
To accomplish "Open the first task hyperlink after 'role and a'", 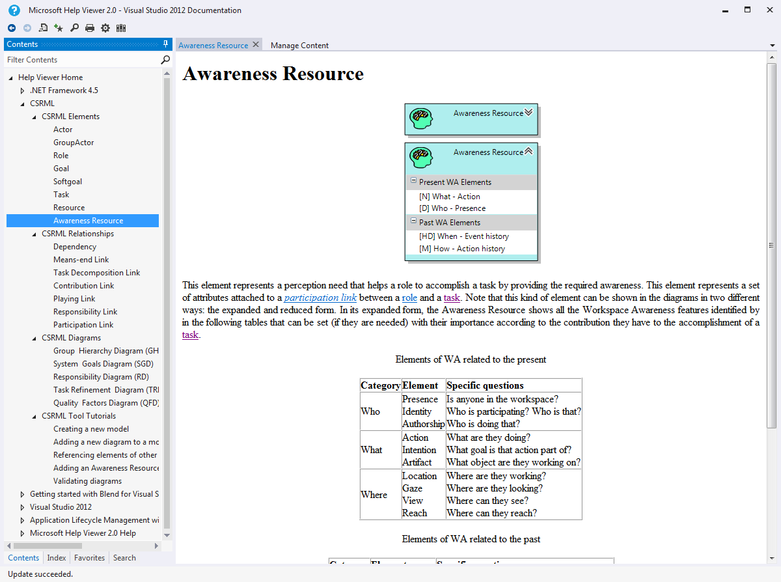I will [x=452, y=298].
